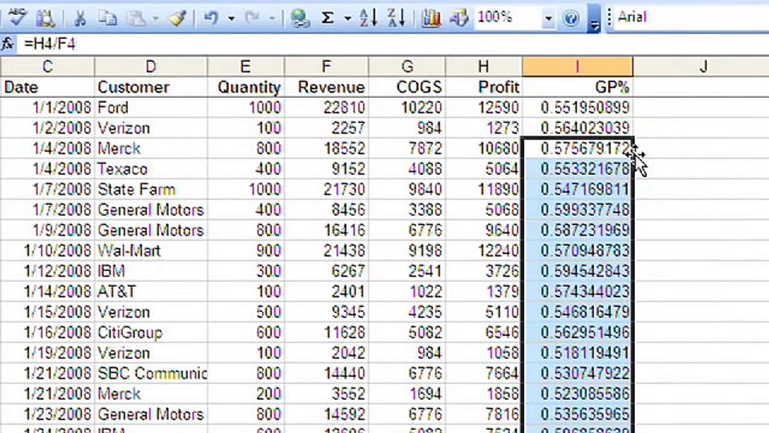
Task: Select column F header
Action: pos(326,66)
